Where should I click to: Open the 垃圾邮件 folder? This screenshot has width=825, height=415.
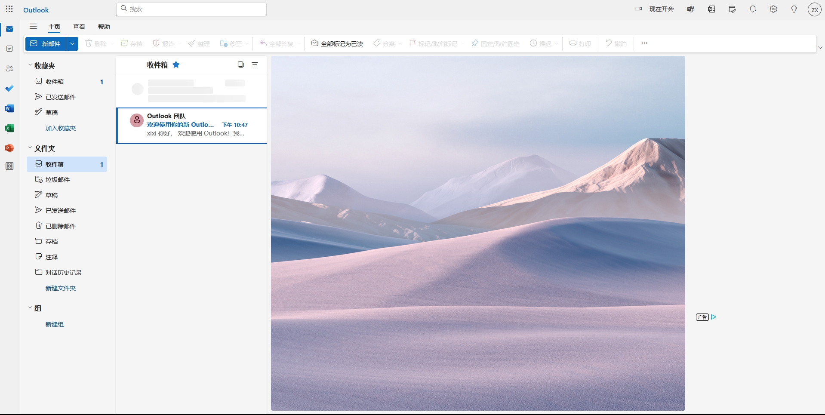click(58, 180)
